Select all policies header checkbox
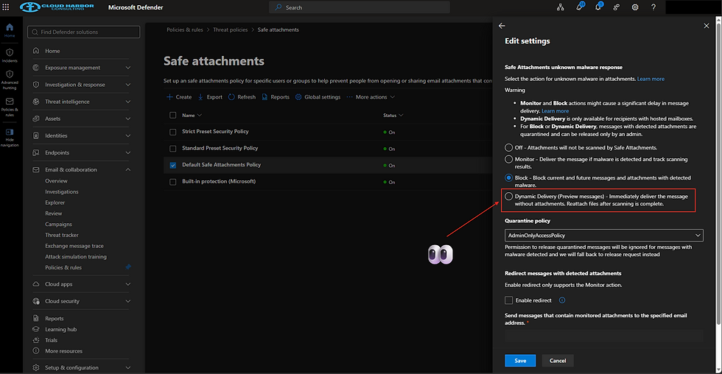This screenshot has height=374, width=722. pyautogui.click(x=172, y=116)
